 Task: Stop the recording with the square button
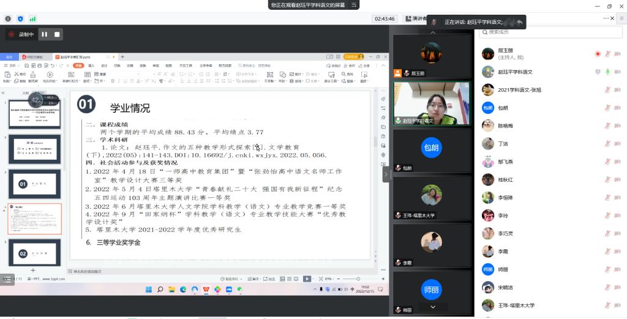click(57, 34)
